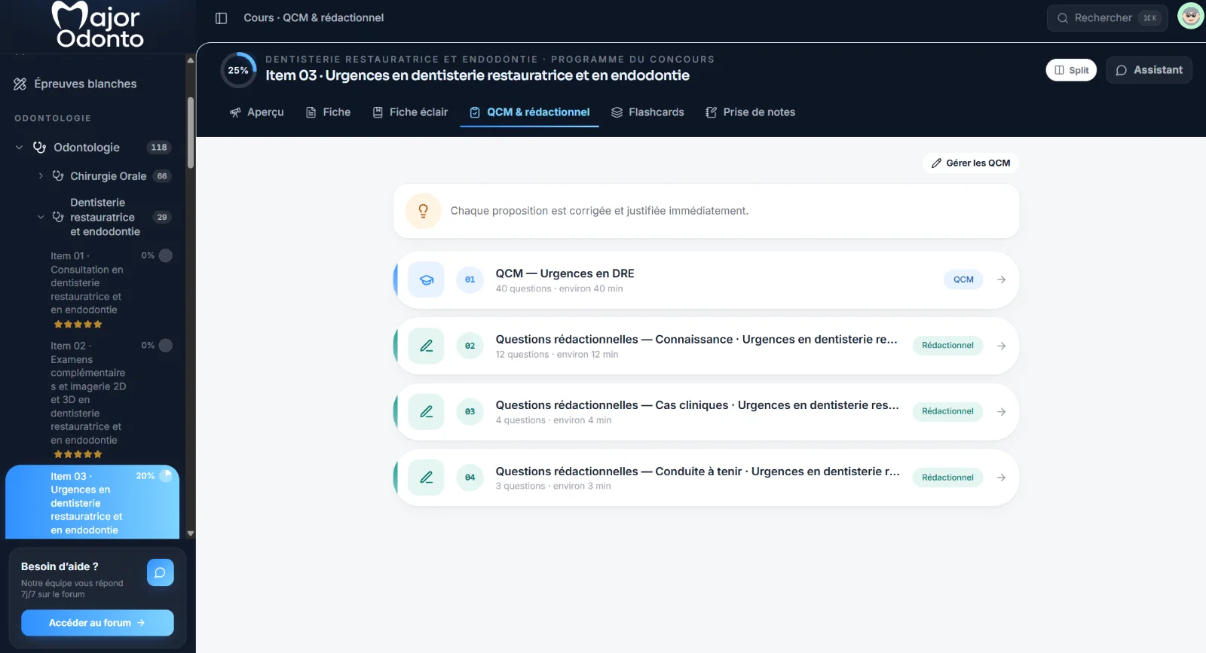Open the user avatar profile
This screenshot has height=653, width=1206.
coord(1190,16)
